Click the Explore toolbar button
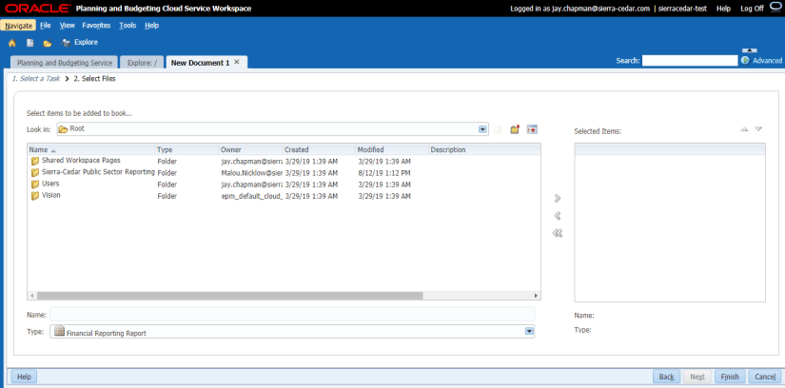This screenshot has height=388, width=785. coord(80,43)
